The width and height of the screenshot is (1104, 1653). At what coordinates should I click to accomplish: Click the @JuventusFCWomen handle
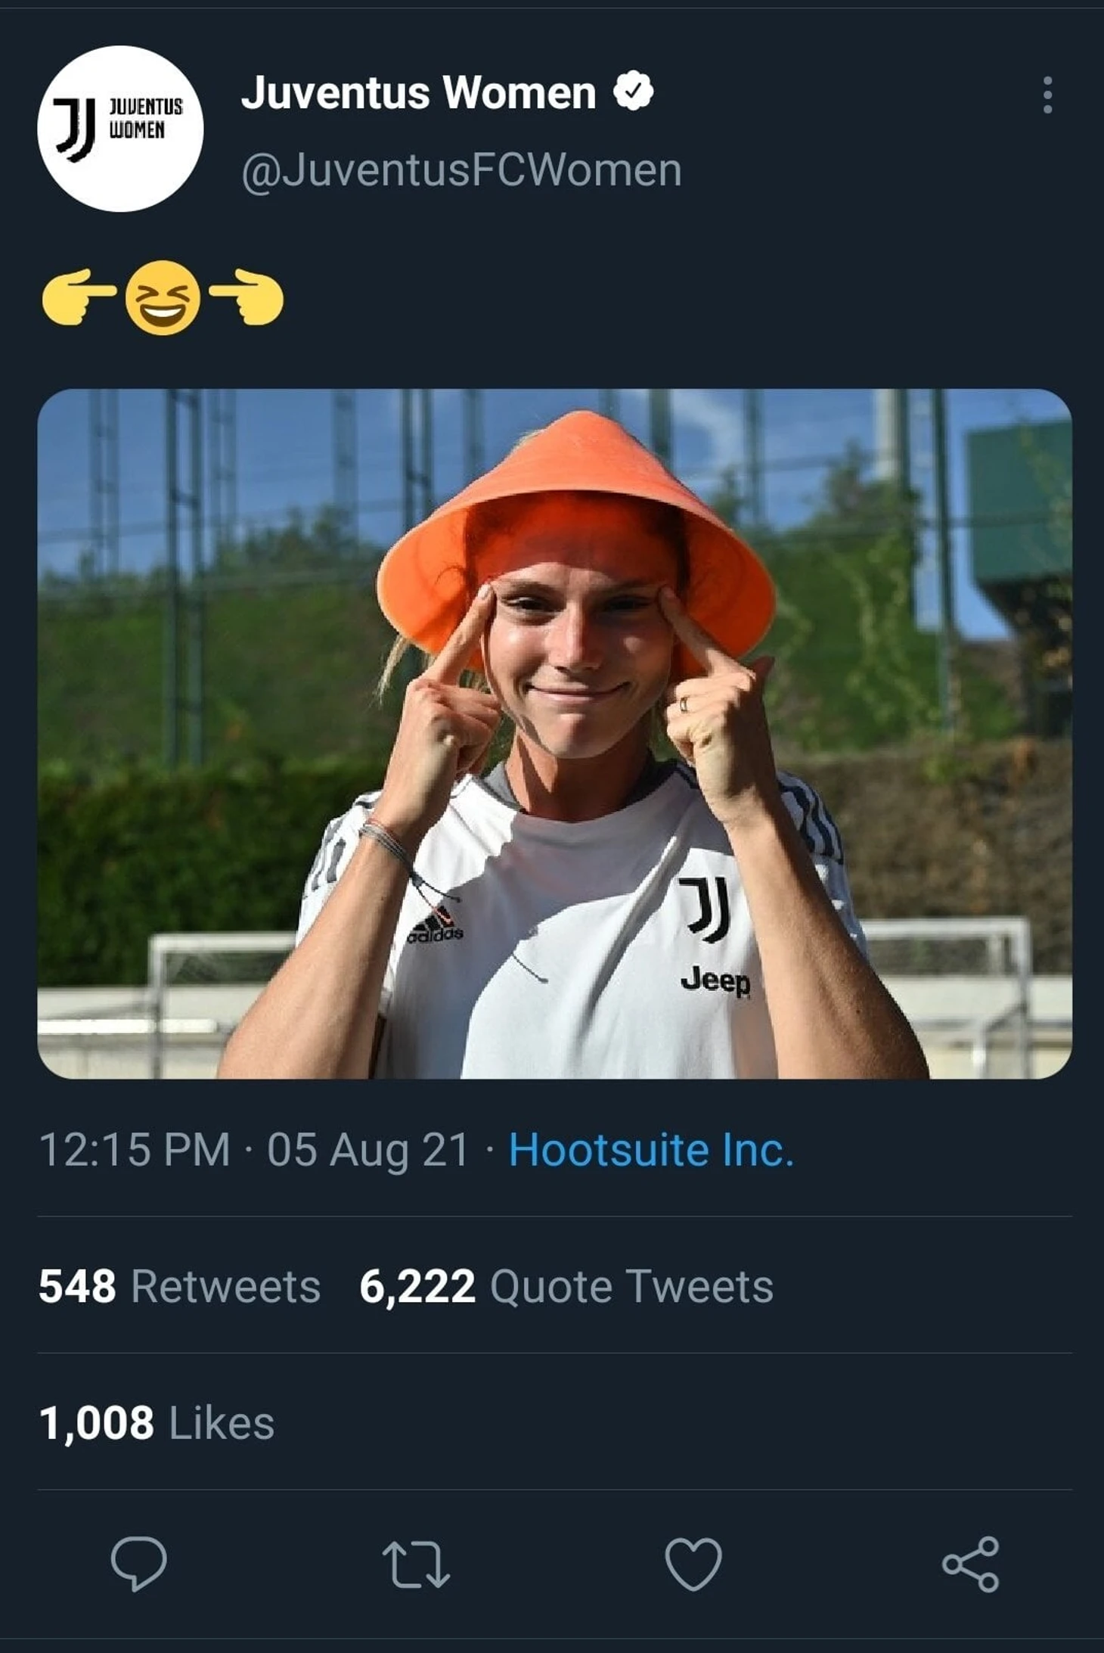click(461, 170)
